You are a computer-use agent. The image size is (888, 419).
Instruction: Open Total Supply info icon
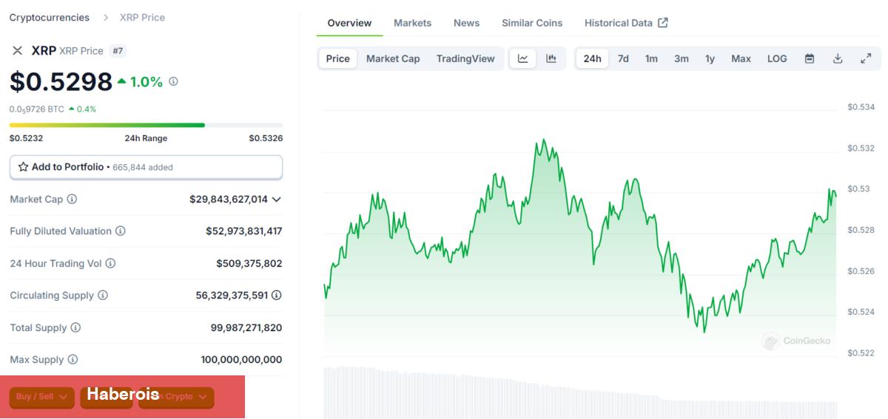click(x=75, y=327)
